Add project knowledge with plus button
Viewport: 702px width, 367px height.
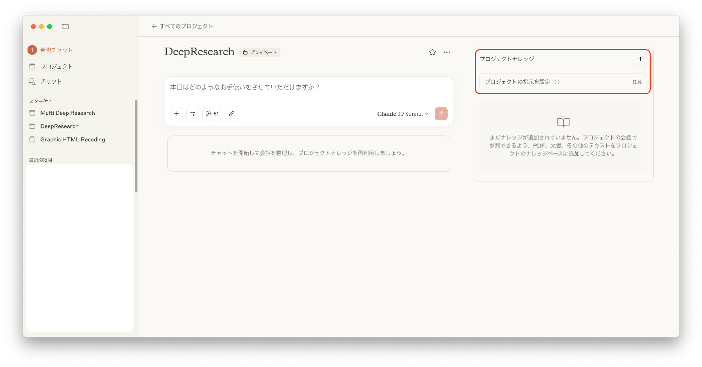coord(640,59)
